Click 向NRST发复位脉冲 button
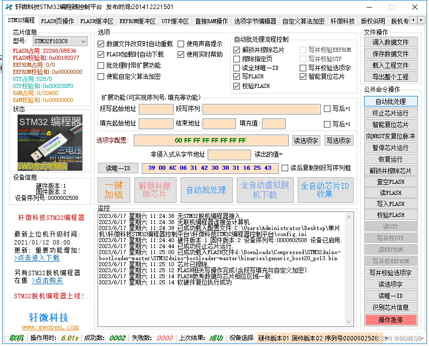The height and width of the screenshot is (346, 429). pos(391,136)
